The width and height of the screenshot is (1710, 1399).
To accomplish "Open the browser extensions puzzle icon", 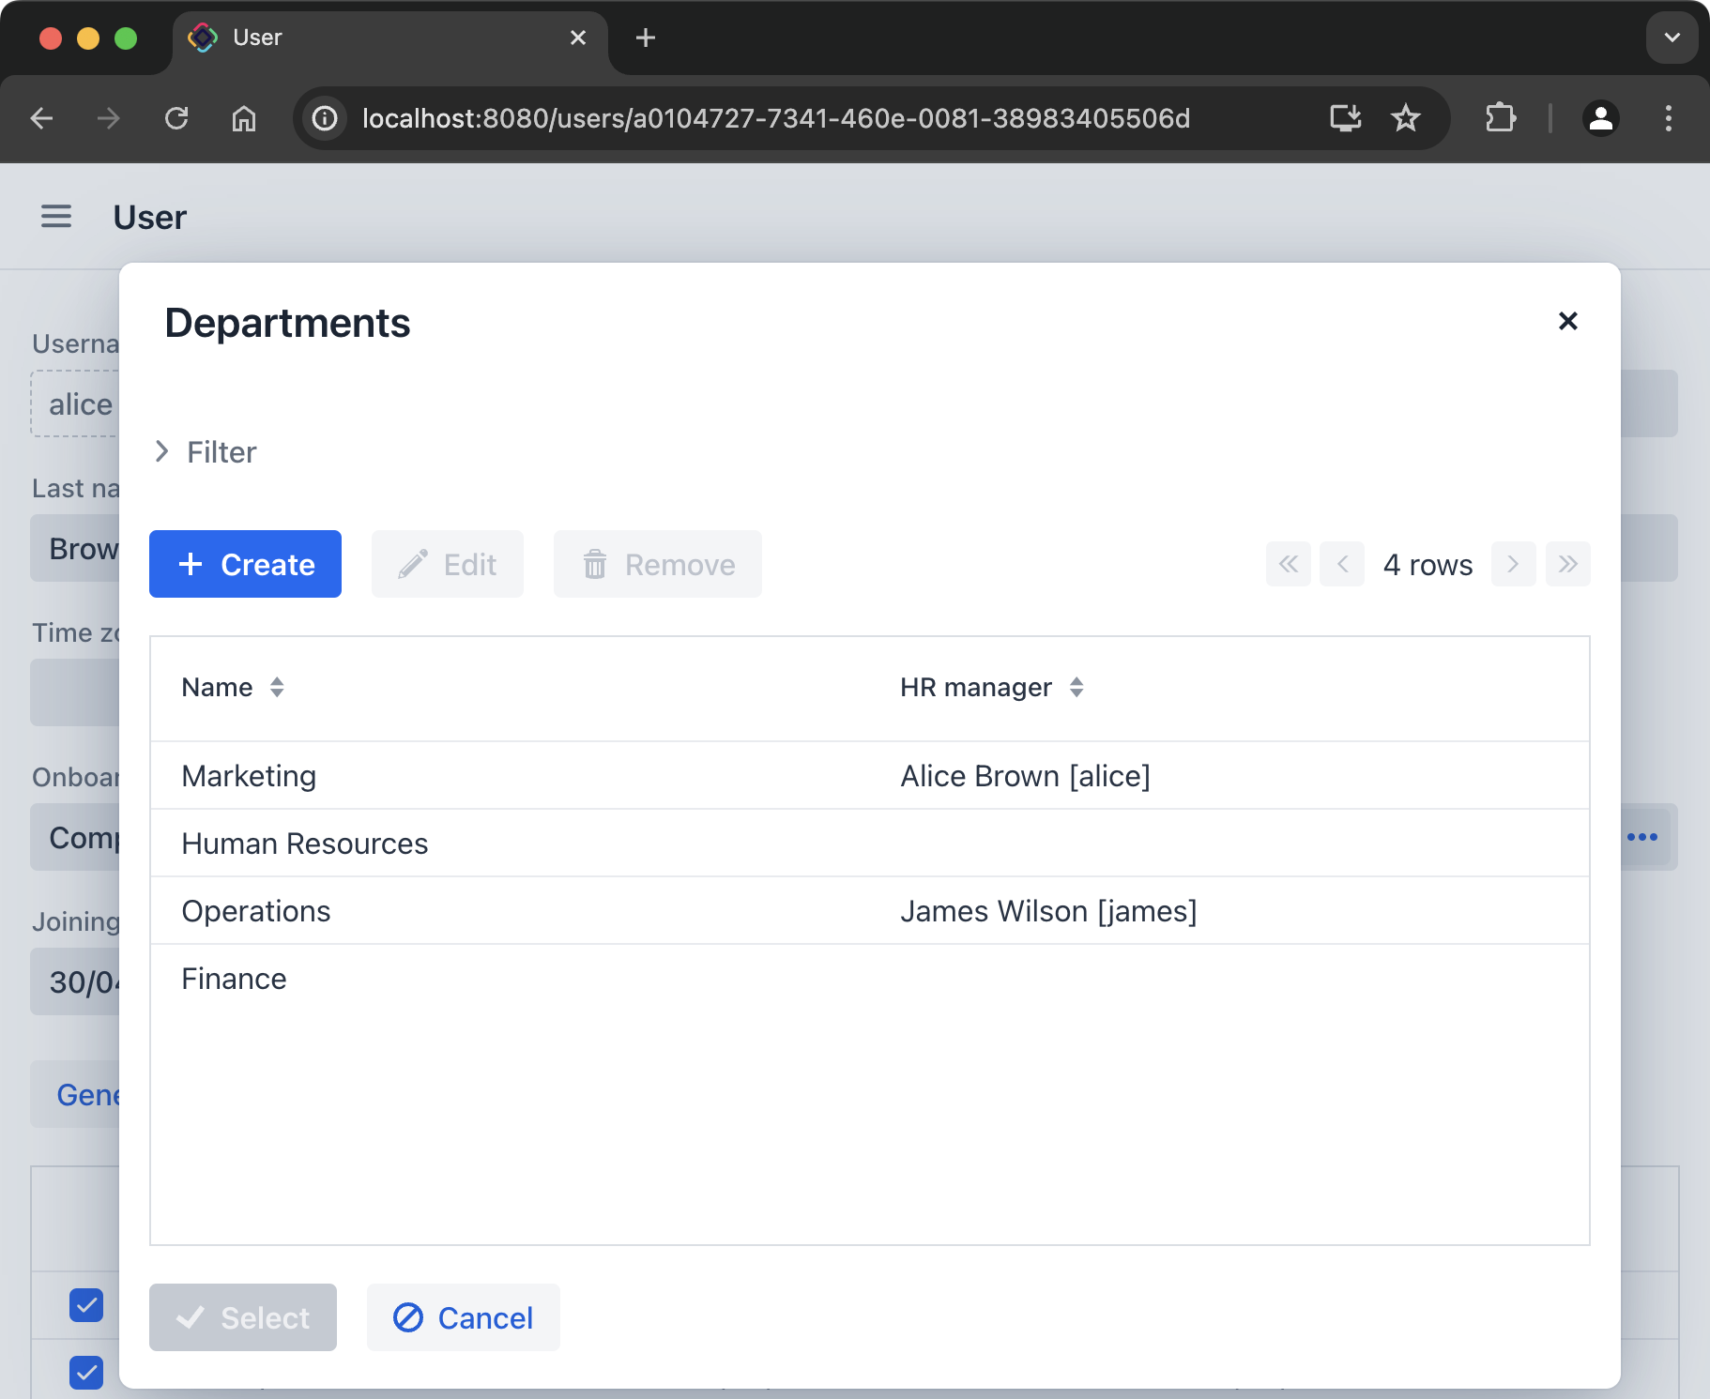I will pos(1500,118).
